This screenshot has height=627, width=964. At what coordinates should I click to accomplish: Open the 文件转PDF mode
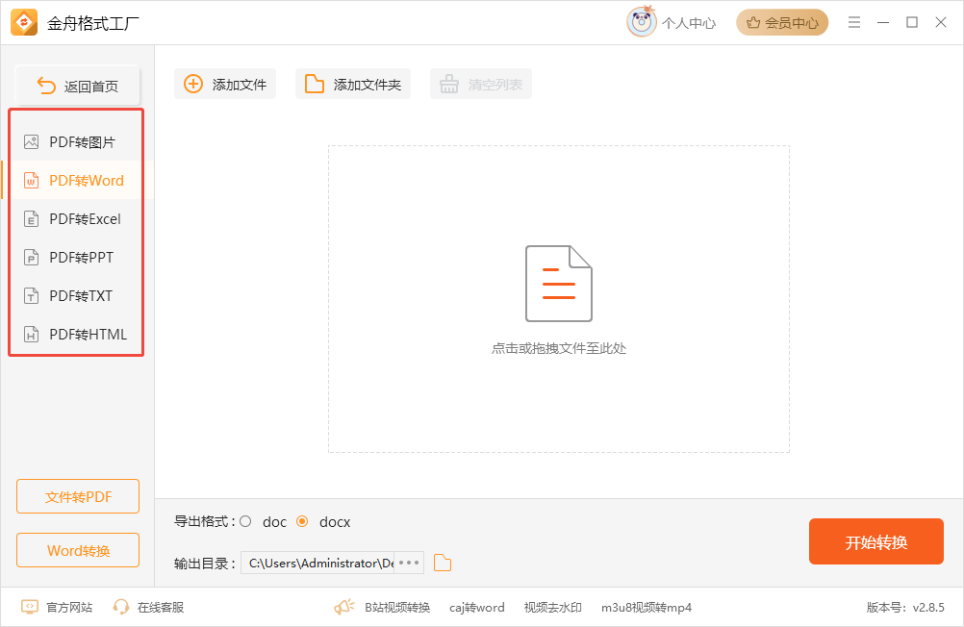[78, 496]
